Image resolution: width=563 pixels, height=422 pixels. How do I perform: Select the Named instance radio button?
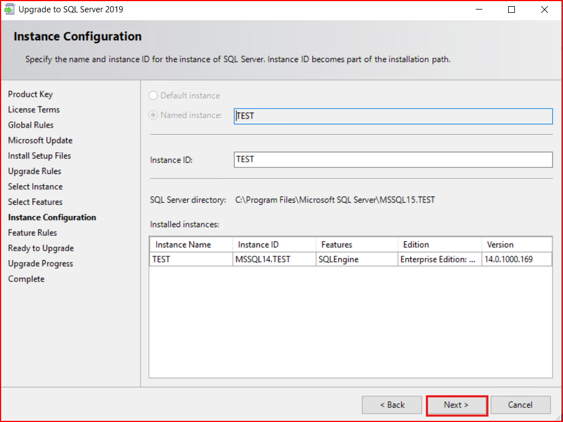[x=153, y=115]
